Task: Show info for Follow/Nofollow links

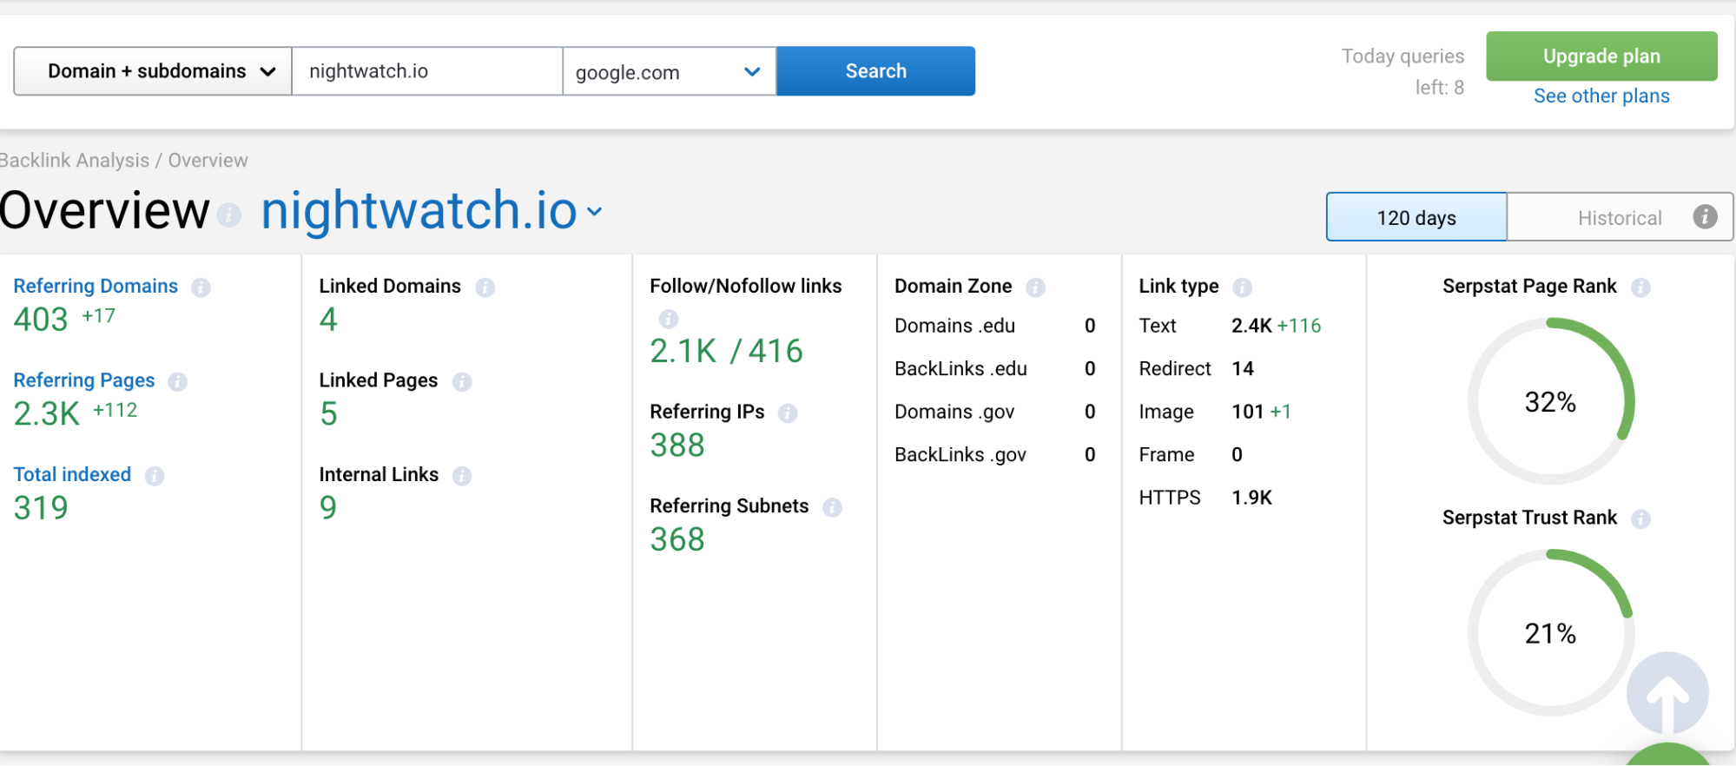Action: click(x=669, y=319)
